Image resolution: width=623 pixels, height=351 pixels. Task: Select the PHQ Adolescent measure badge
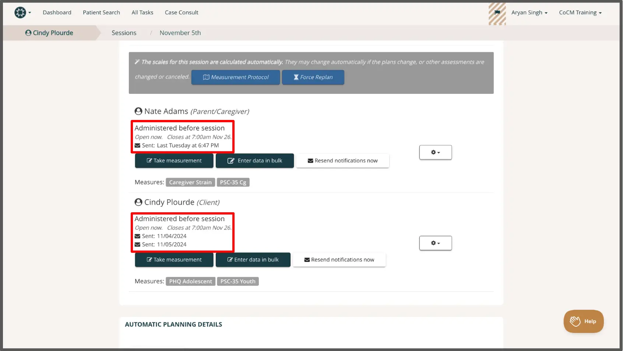190,281
